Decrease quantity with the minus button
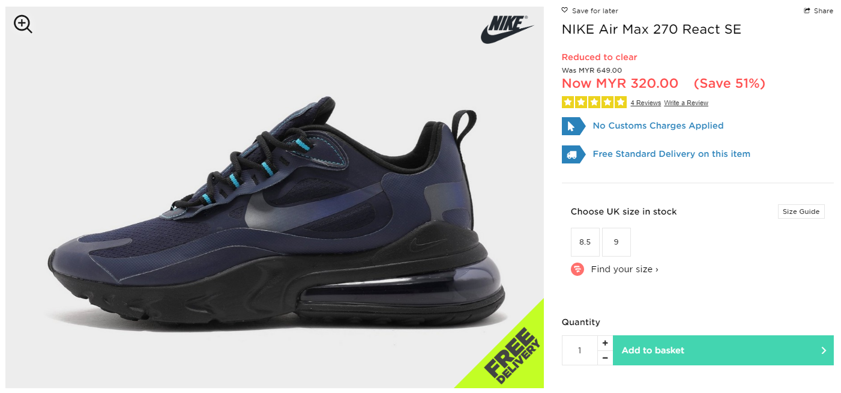 [x=605, y=358]
